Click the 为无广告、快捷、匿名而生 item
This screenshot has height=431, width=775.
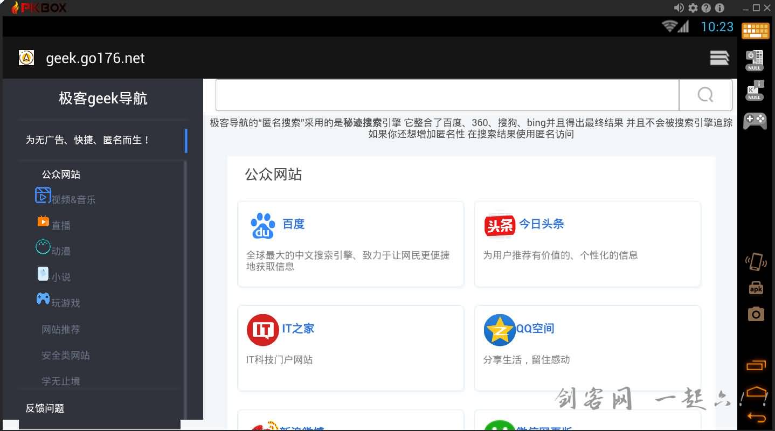click(x=88, y=140)
